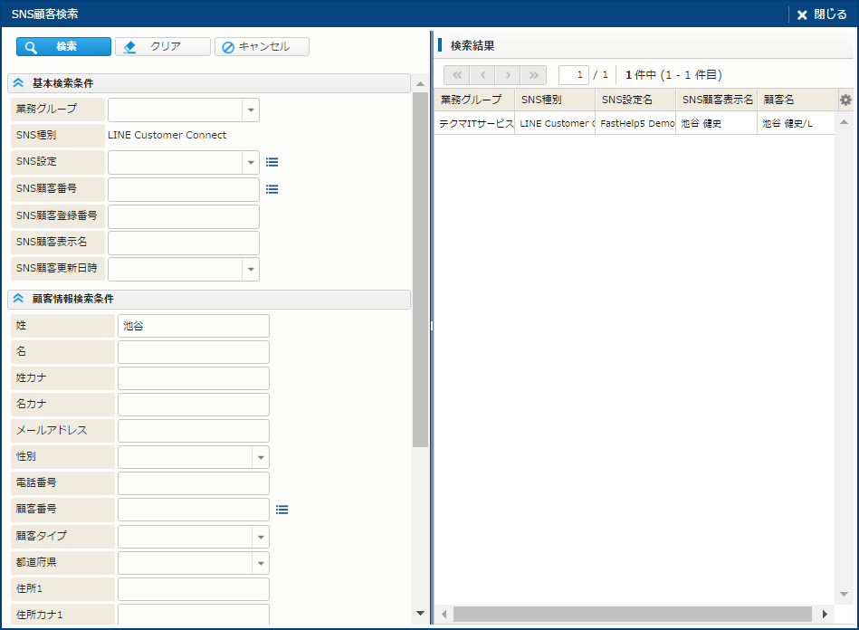Go to first results page
Image resolution: width=859 pixels, height=630 pixels.
coord(457,75)
